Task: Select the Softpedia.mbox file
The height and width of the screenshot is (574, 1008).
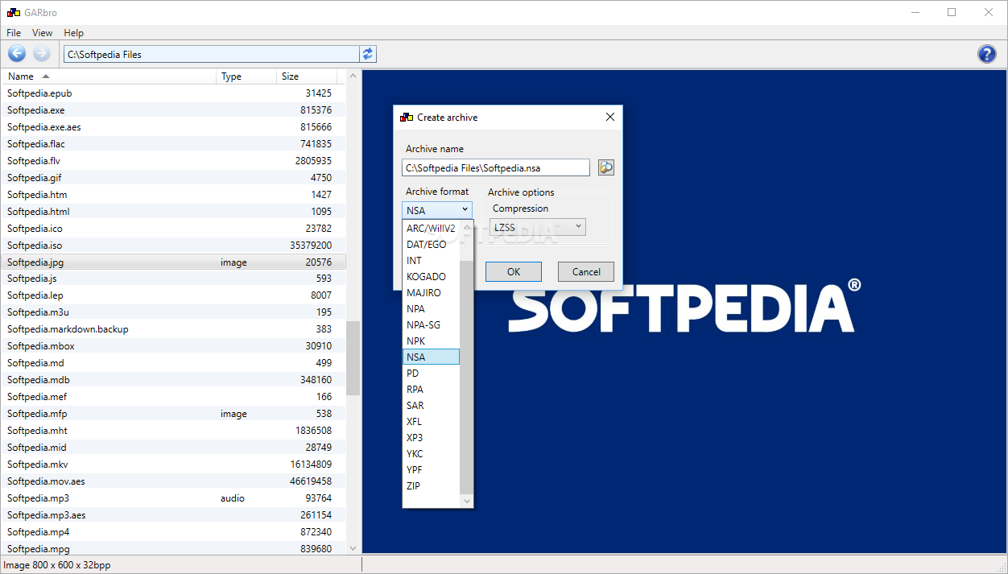Action: (x=172, y=346)
